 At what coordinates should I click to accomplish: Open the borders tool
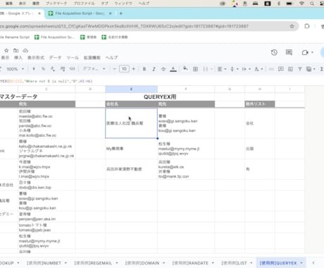tap(195, 69)
